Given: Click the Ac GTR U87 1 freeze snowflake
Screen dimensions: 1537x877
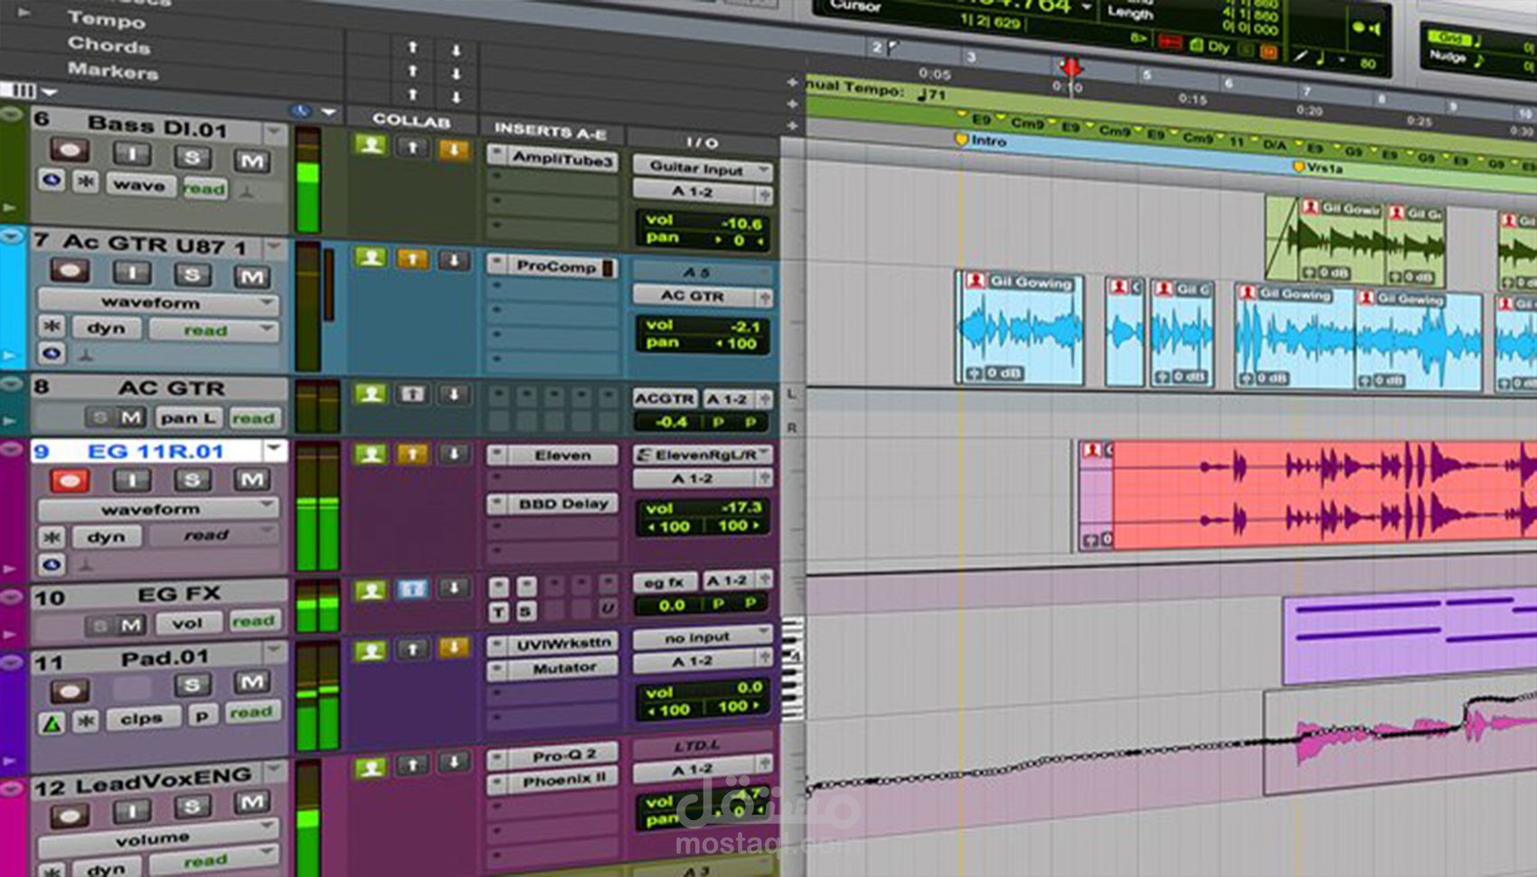Looking at the screenshot, I should tap(51, 325).
